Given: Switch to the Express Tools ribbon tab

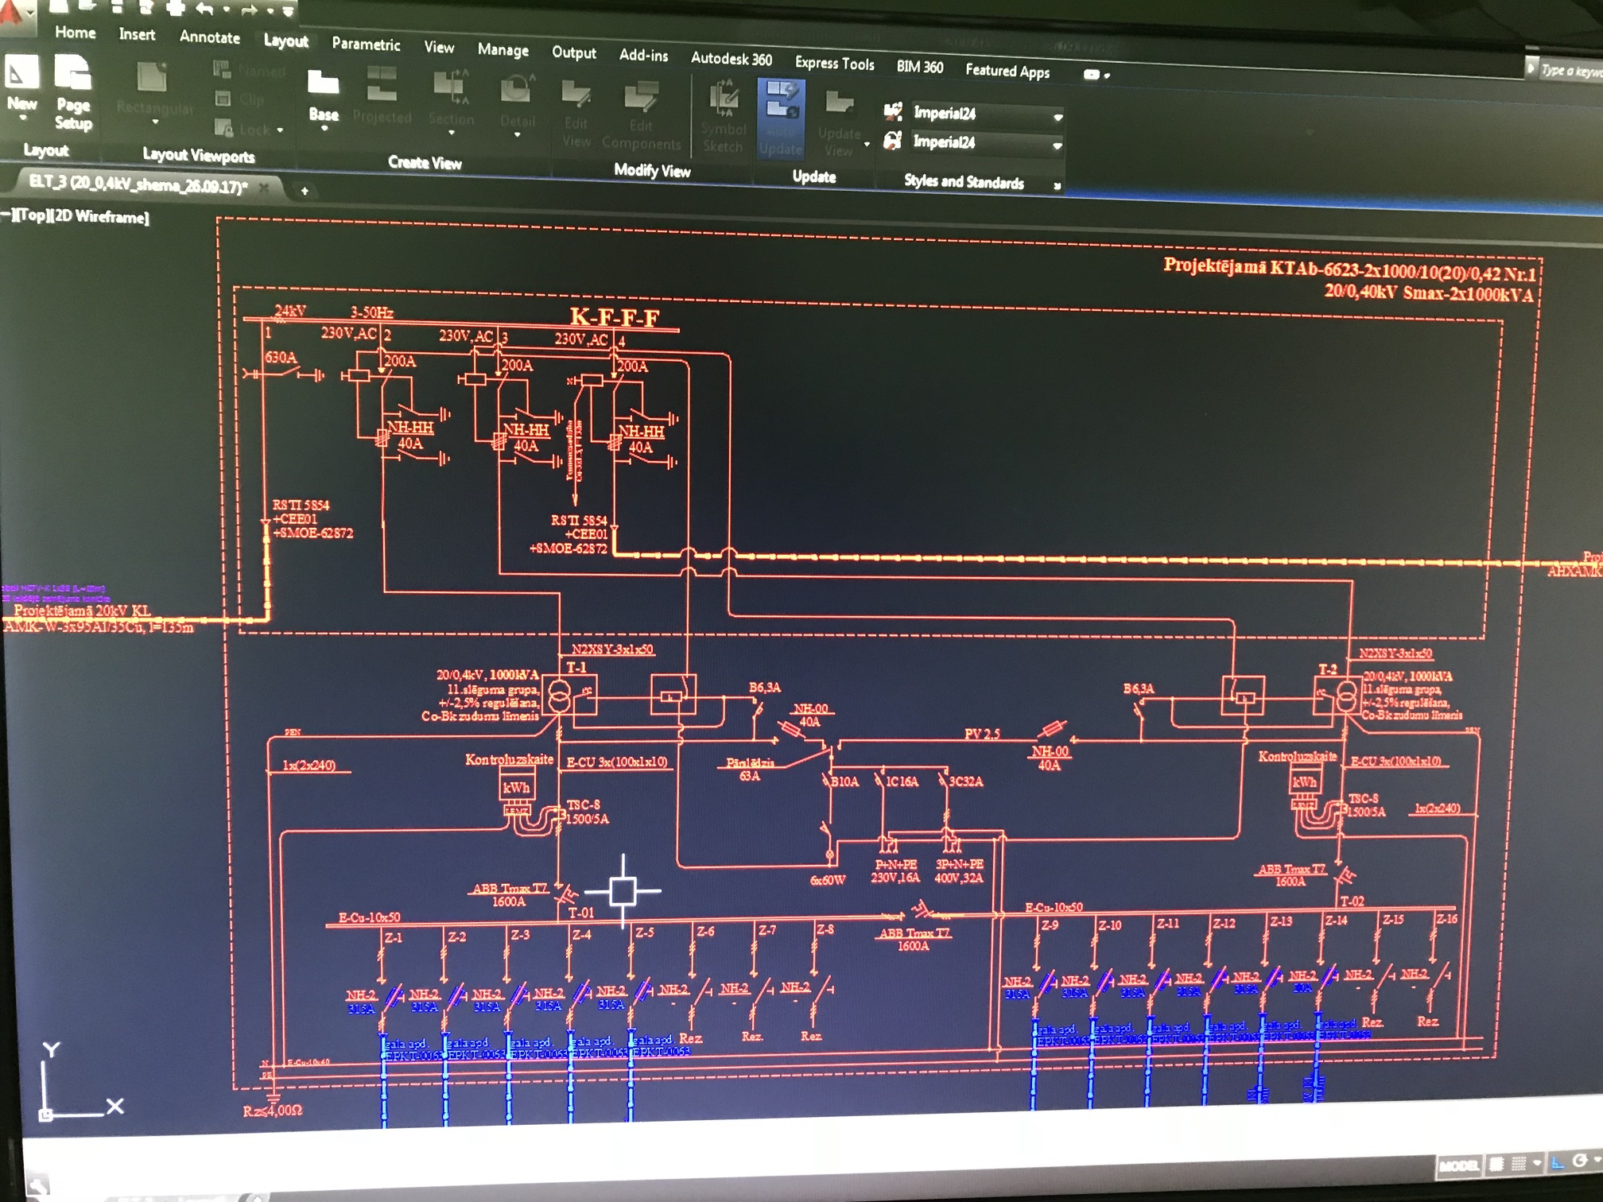Looking at the screenshot, I should click(835, 63).
